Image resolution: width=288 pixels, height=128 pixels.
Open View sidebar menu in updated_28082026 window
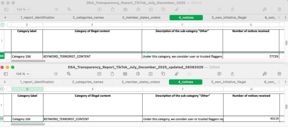tap(6, 74)
